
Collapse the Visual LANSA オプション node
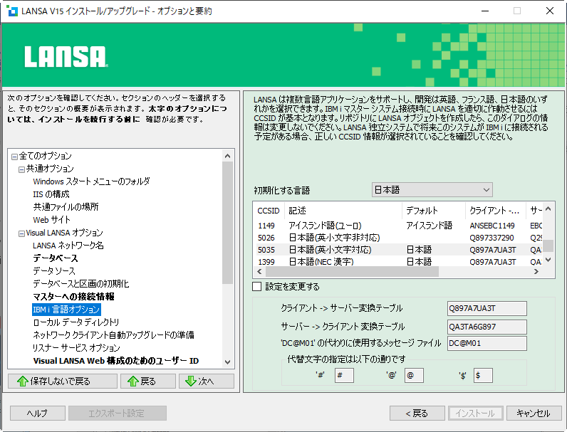coord(21,233)
